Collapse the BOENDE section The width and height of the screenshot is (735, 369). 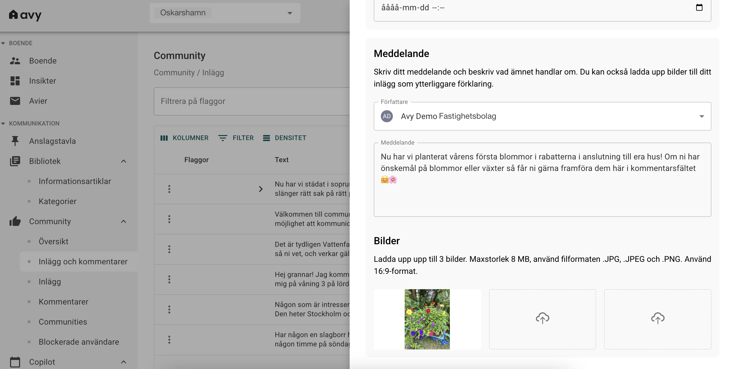point(3,43)
